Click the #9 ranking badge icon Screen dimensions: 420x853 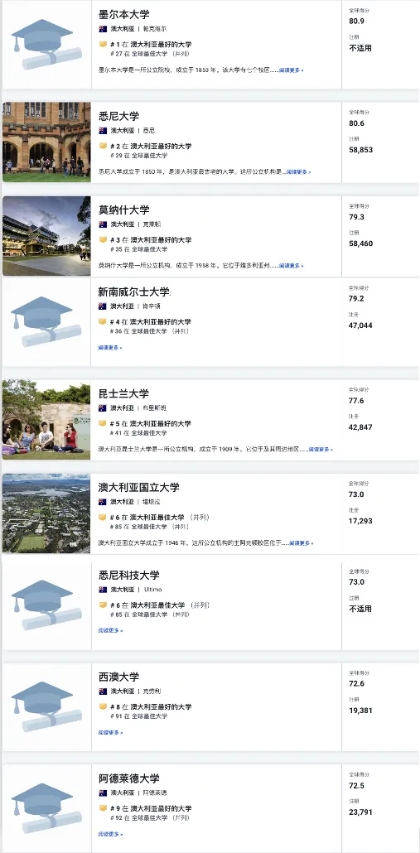tap(103, 808)
